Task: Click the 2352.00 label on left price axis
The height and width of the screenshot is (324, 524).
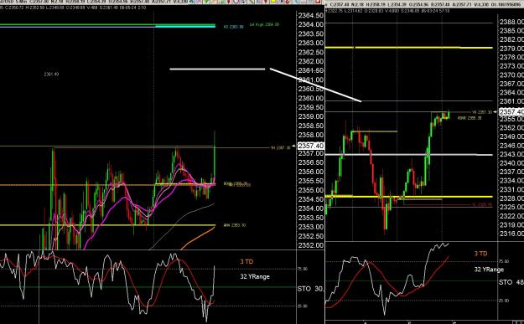Action: [311, 245]
